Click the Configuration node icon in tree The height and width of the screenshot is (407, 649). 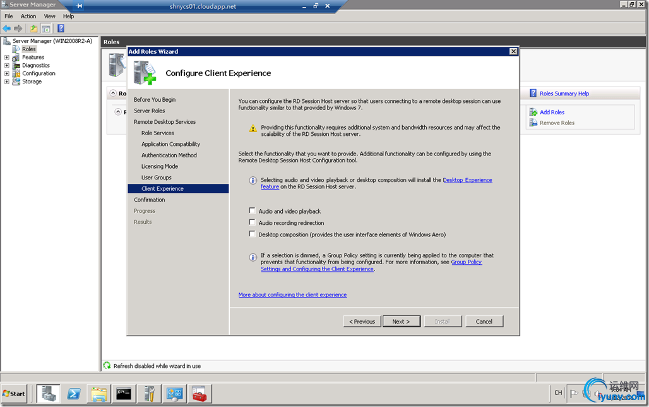16,73
